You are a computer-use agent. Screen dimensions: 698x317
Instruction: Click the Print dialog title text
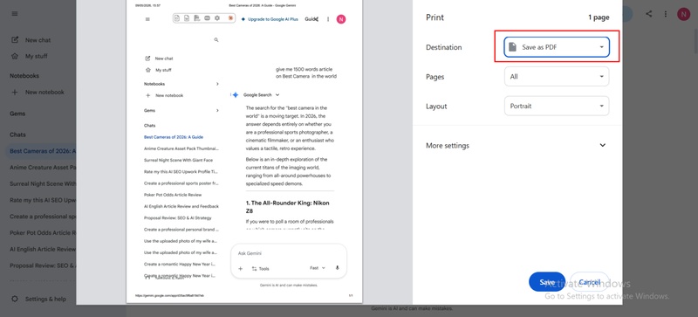click(x=435, y=17)
